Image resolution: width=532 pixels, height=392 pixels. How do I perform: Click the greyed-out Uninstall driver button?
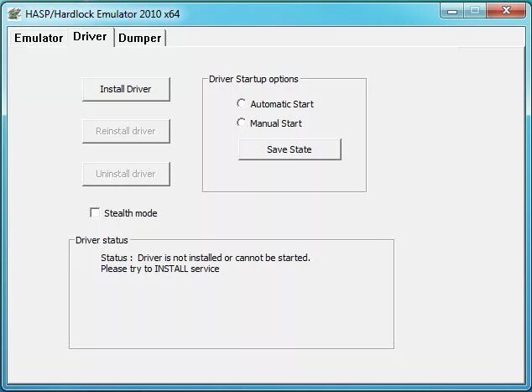tap(126, 174)
